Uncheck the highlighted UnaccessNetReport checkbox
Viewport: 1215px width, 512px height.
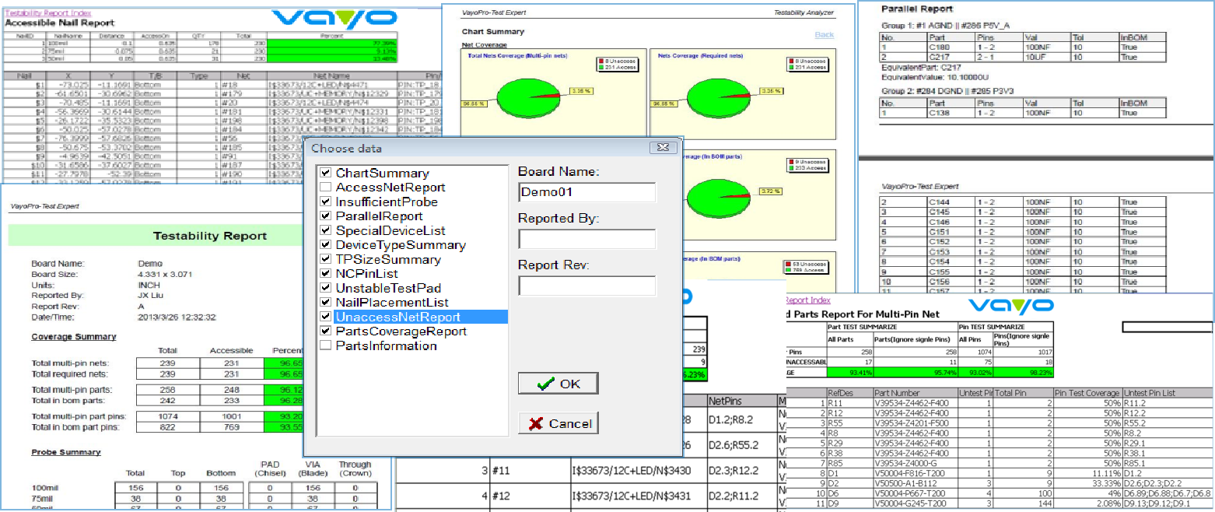click(326, 317)
